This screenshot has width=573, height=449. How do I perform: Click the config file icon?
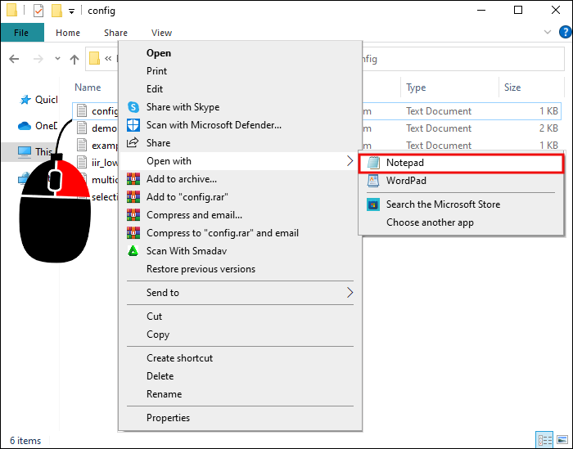click(82, 111)
